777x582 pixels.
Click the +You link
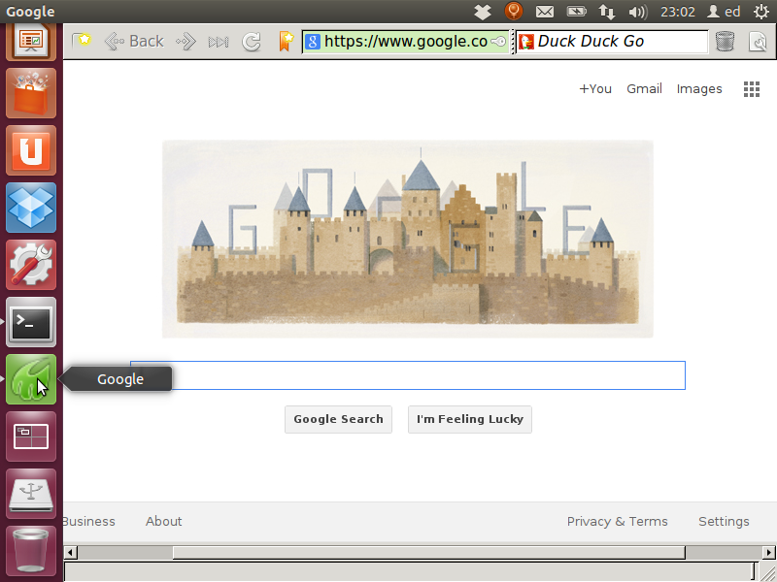[595, 89]
